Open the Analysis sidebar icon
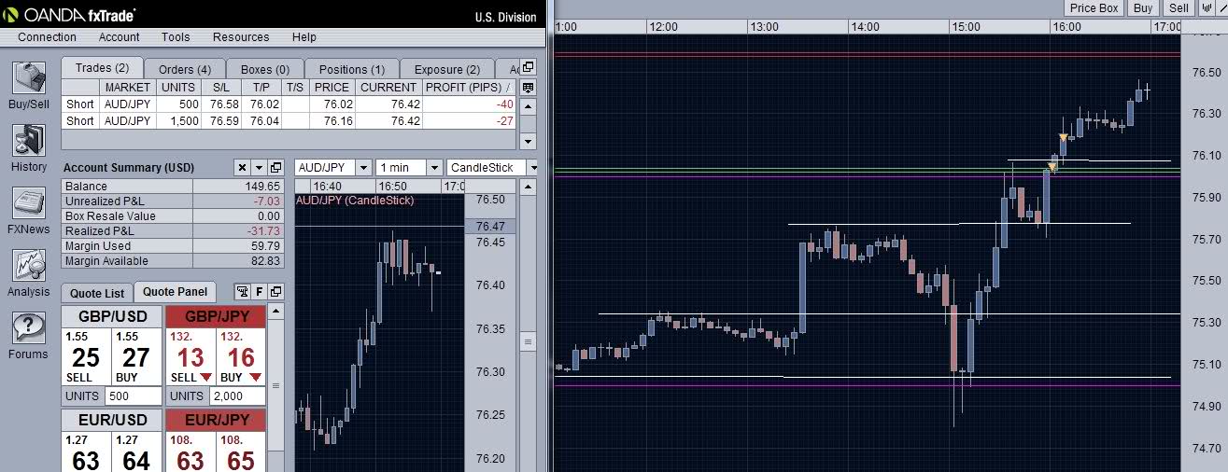Screen dimensions: 1228x472 point(29,266)
